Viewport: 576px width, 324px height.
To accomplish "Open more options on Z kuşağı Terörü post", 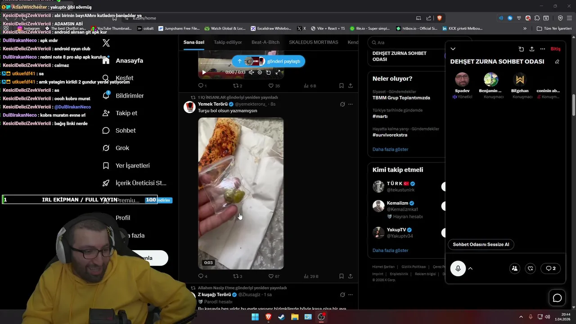I will click(x=351, y=295).
